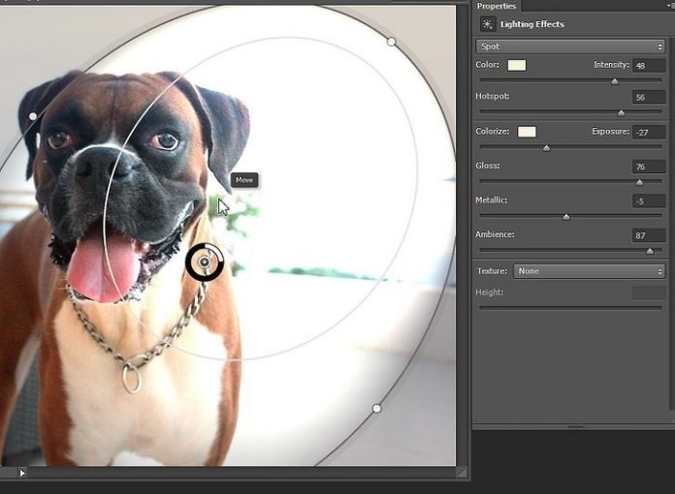The width and height of the screenshot is (675, 494).
Task: Click the Metallic slider handle
Action: [566, 217]
